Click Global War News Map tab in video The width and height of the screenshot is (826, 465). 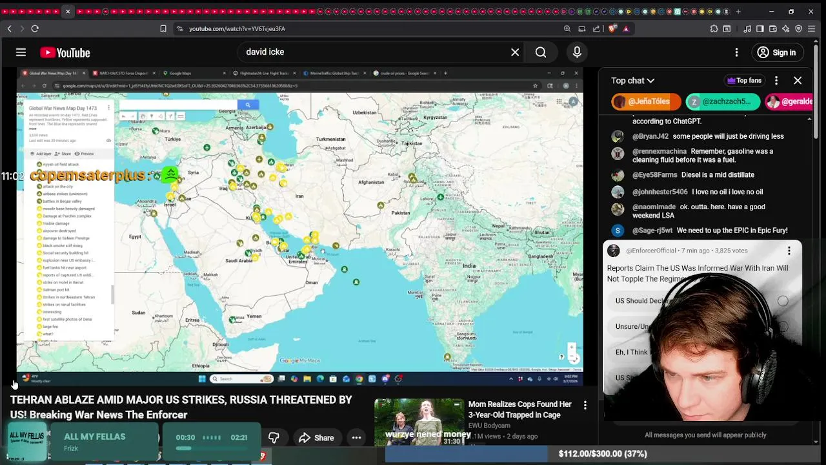pyautogui.click(x=52, y=73)
